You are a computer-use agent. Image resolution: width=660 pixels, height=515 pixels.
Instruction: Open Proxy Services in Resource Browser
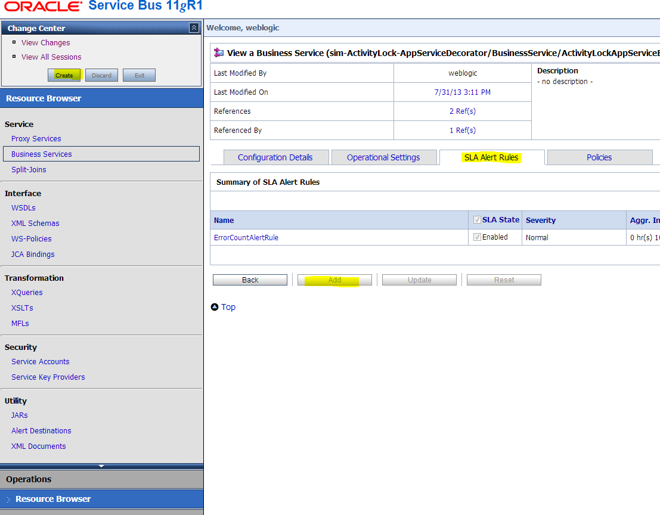pos(36,138)
